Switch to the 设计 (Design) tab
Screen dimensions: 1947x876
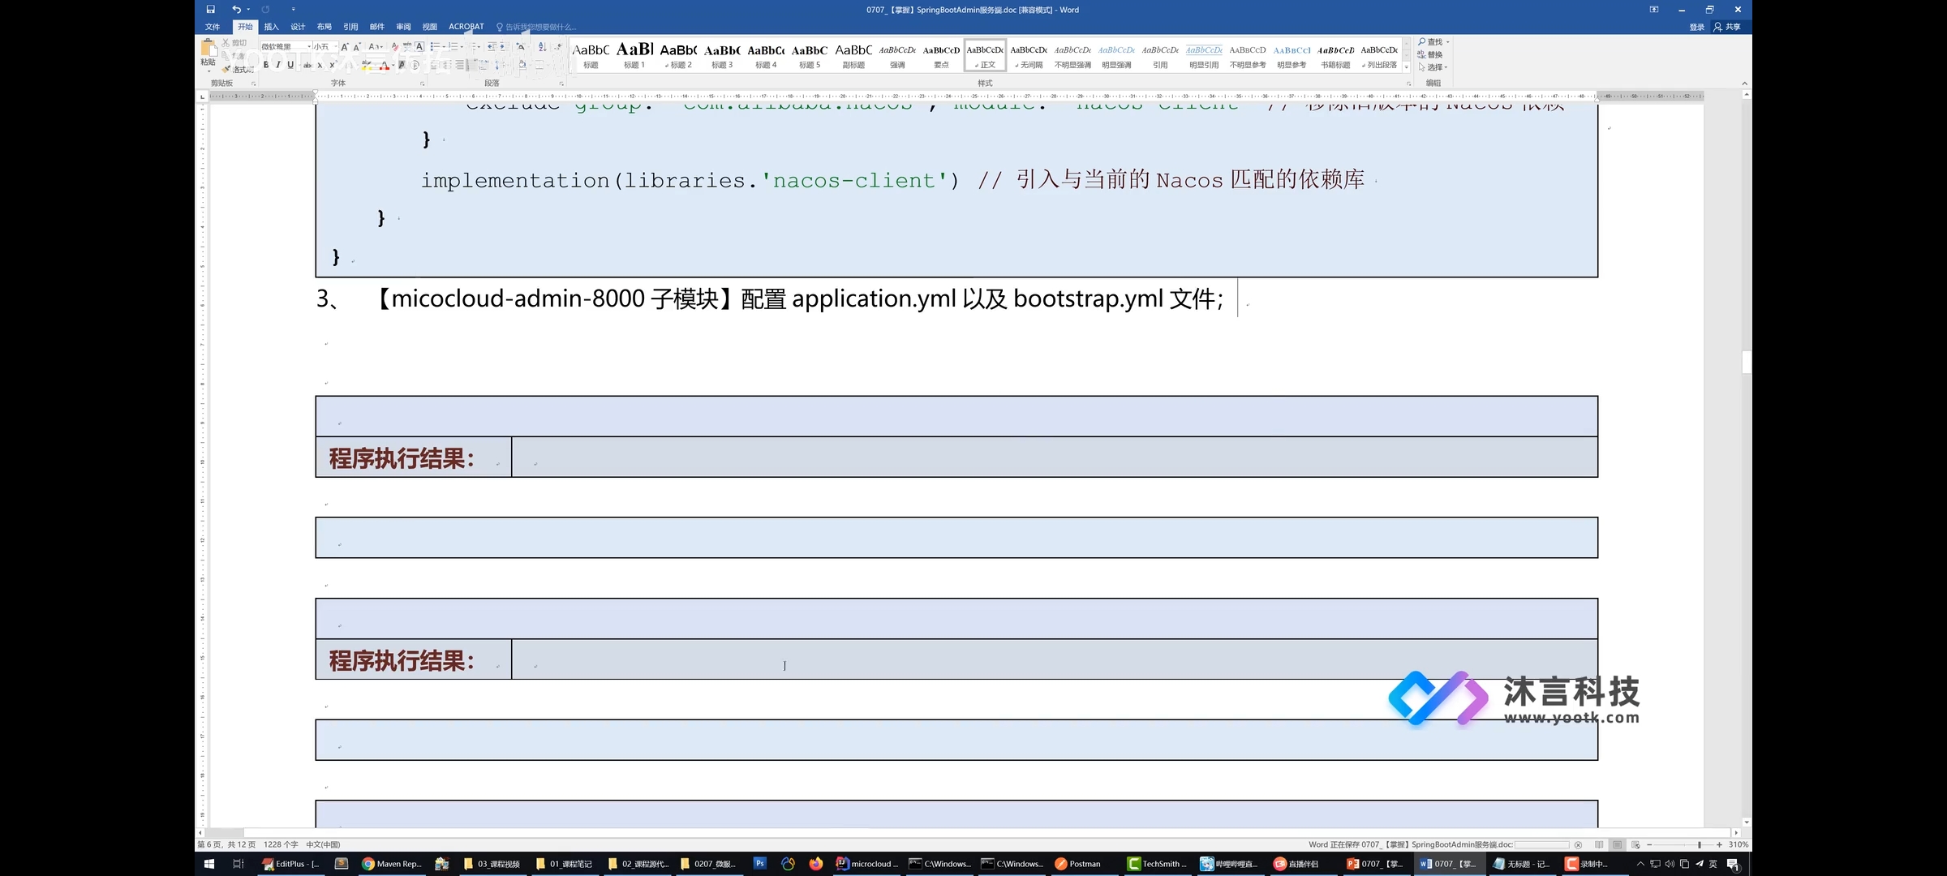pyautogui.click(x=298, y=27)
